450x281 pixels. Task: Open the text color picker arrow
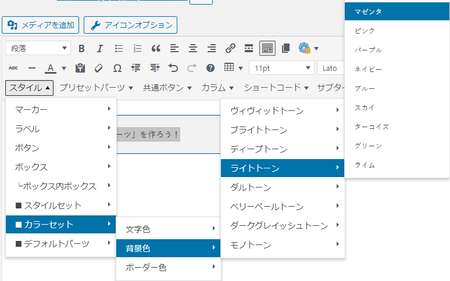[x=64, y=68]
